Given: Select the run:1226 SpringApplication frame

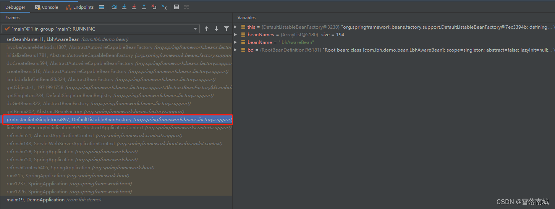Looking at the screenshot, I should [x=116, y=192].
